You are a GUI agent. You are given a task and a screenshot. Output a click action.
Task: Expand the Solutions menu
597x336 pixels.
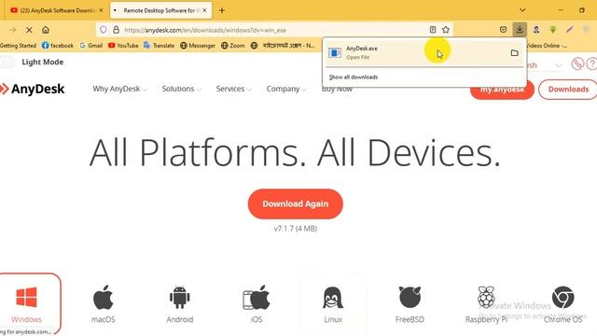[x=181, y=89]
